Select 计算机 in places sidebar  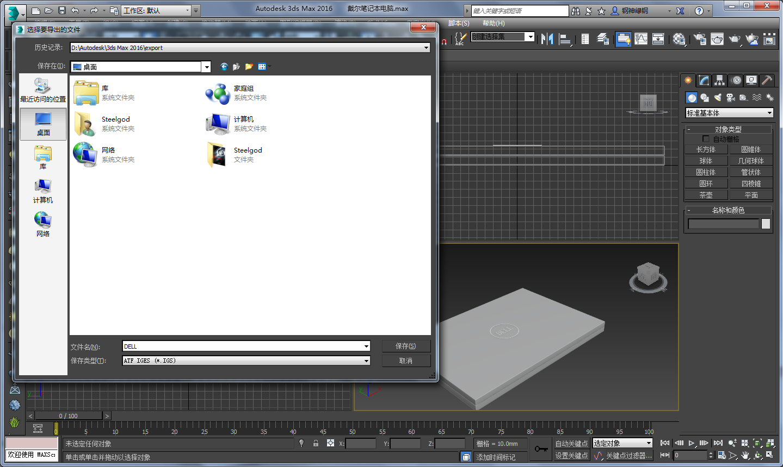pyautogui.click(x=43, y=191)
